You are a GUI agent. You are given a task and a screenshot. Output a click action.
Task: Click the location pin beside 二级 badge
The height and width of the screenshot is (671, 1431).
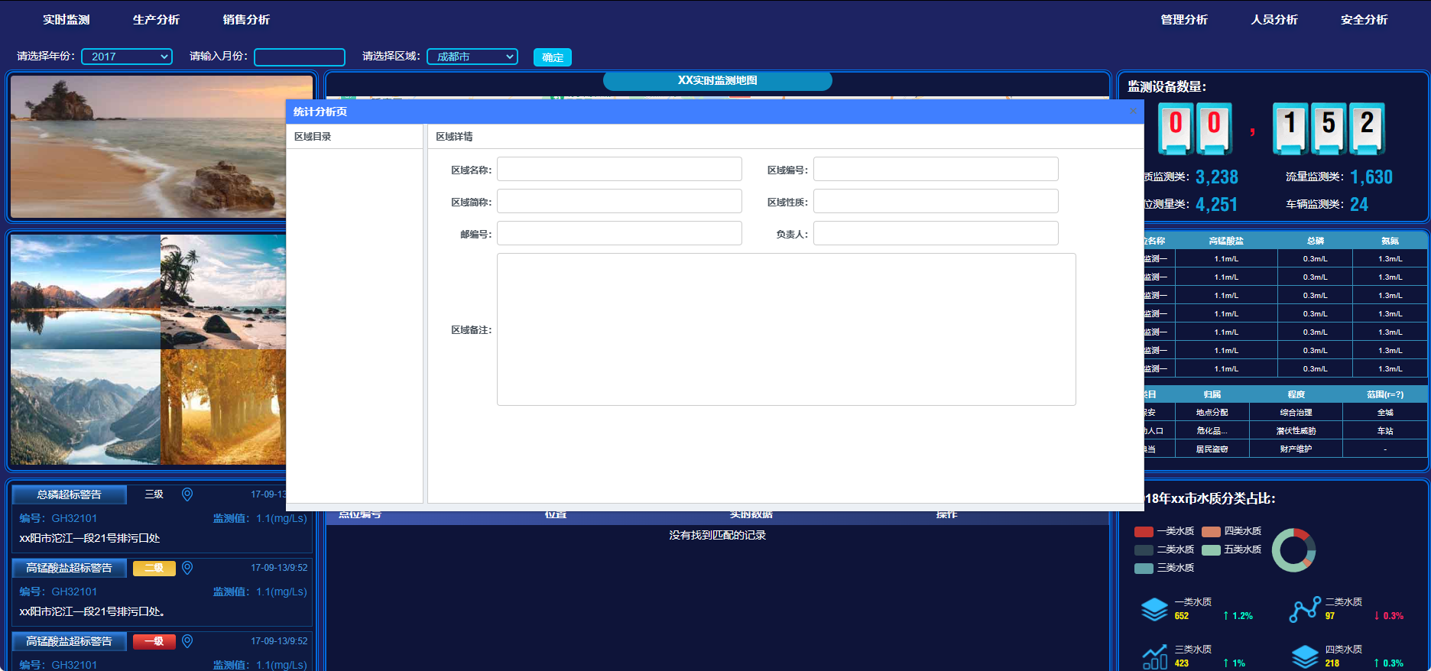[x=187, y=568]
